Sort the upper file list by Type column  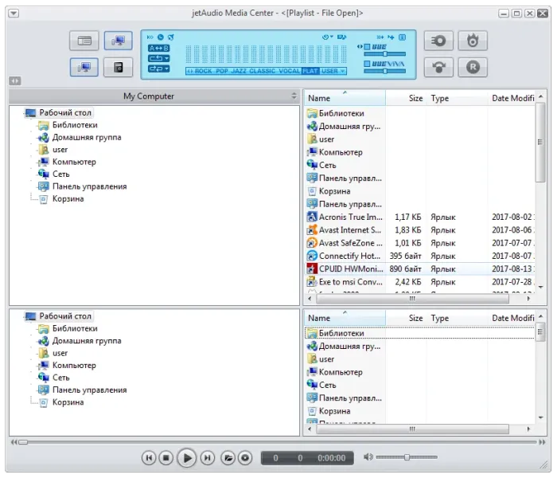(x=440, y=98)
